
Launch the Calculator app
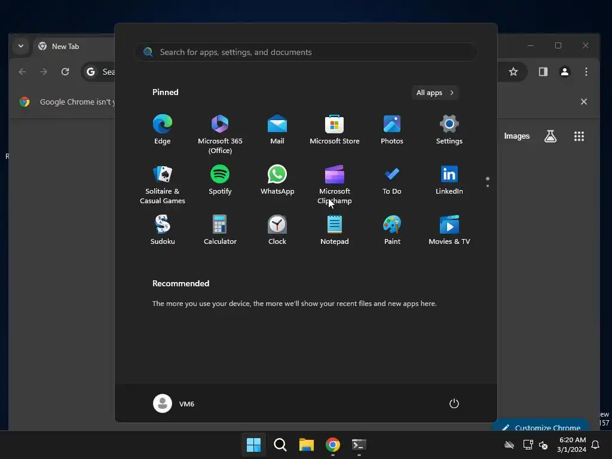[220, 230]
